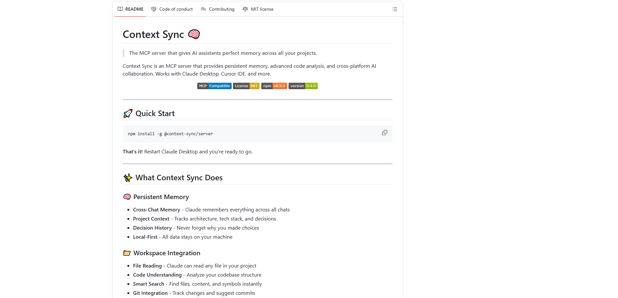Switch to the README tab
Viewport: 618px width, 298px height.
click(130, 9)
